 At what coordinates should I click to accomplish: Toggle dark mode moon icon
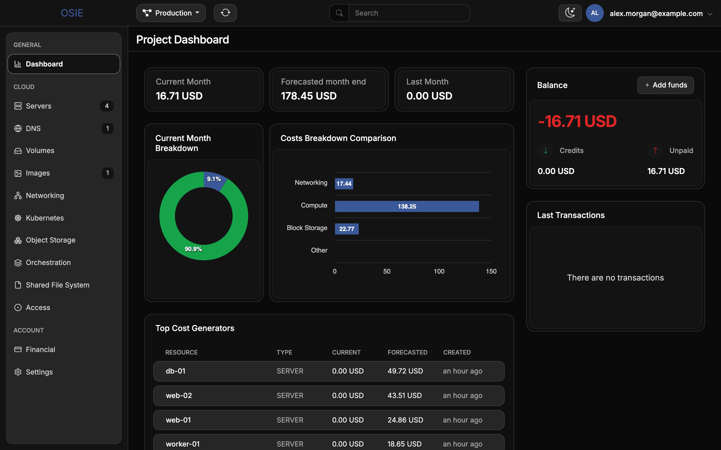(570, 13)
